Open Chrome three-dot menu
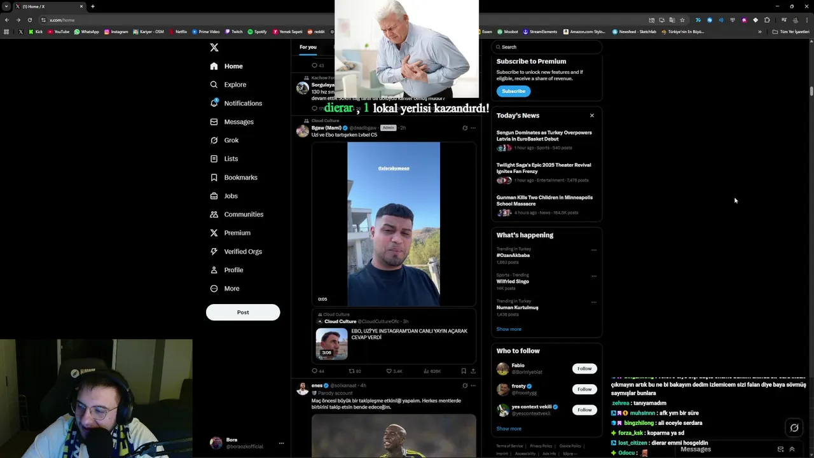Screen dimensions: 814x458 click(x=807, y=20)
